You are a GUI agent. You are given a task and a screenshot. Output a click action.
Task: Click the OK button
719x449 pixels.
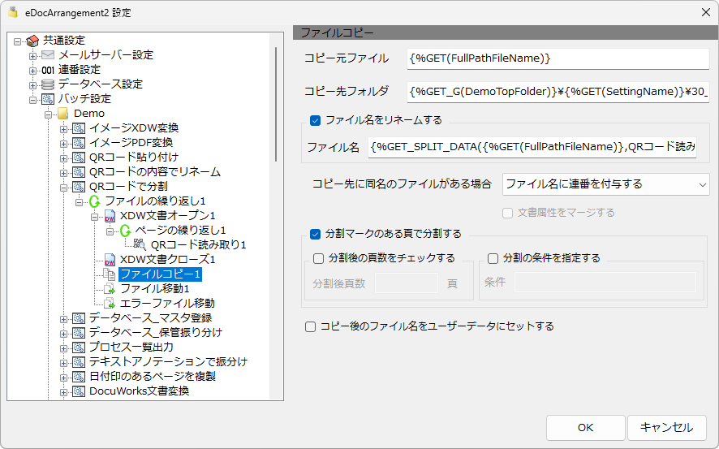pyautogui.click(x=586, y=428)
